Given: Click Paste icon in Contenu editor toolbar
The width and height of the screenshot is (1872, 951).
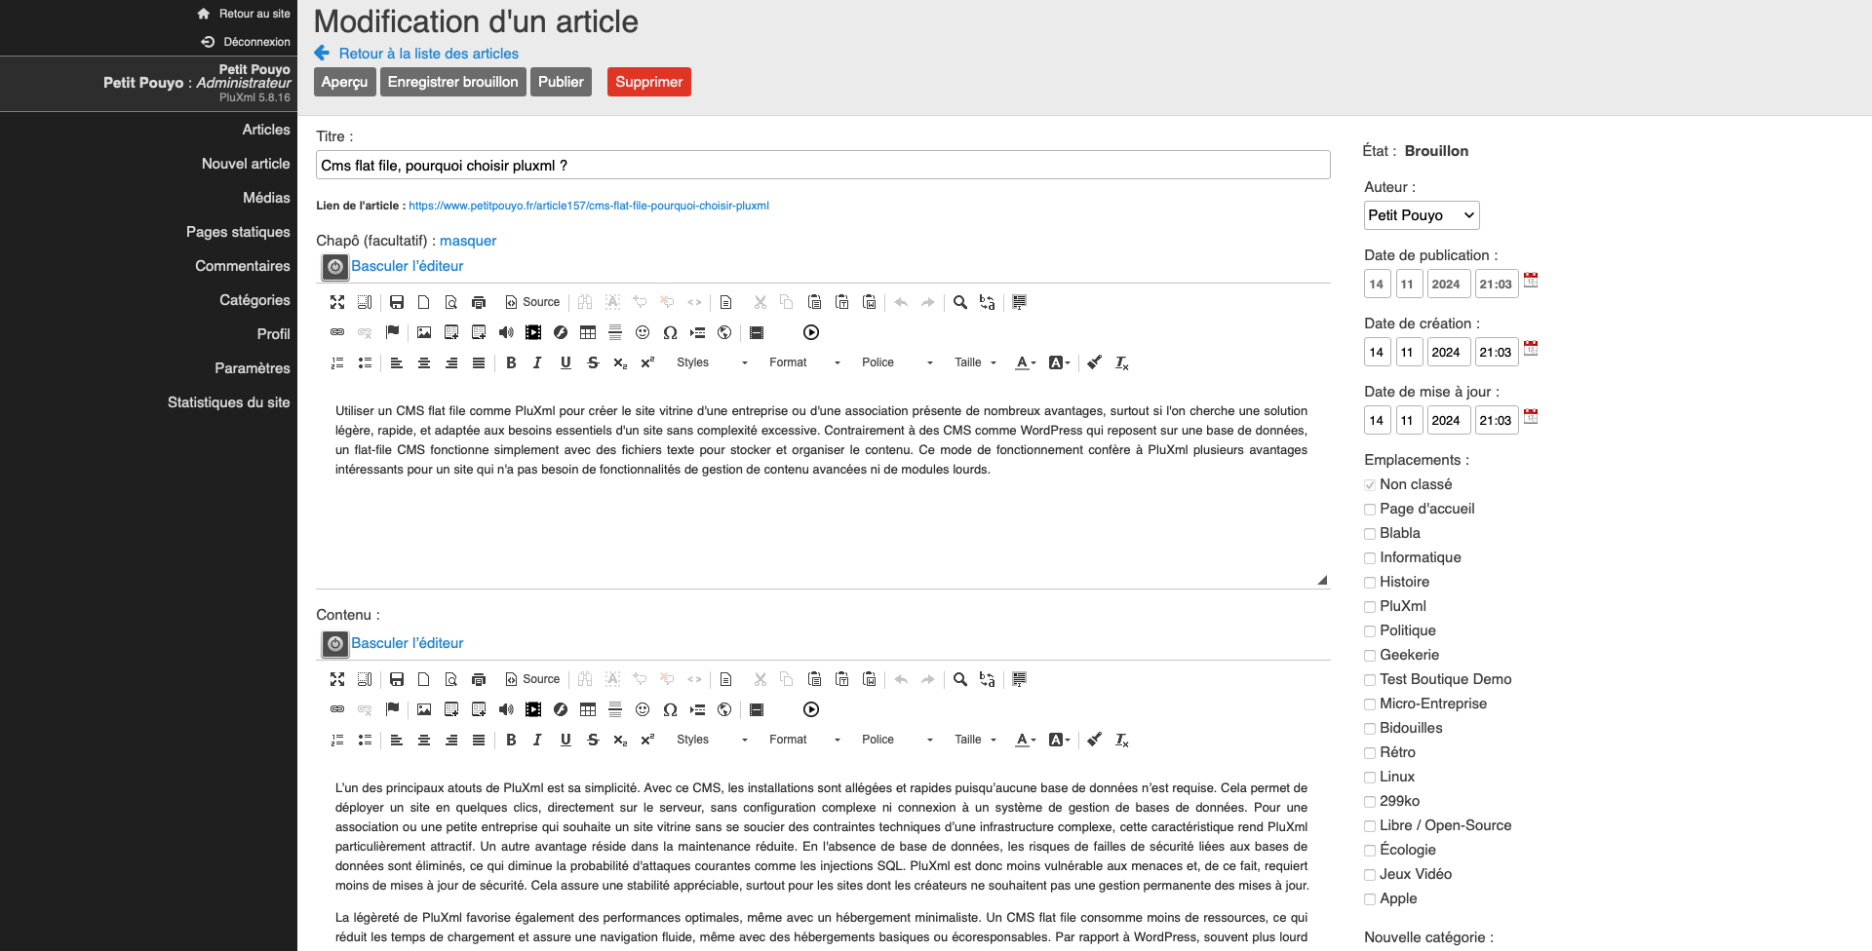Looking at the screenshot, I should click(x=814, y=679).
